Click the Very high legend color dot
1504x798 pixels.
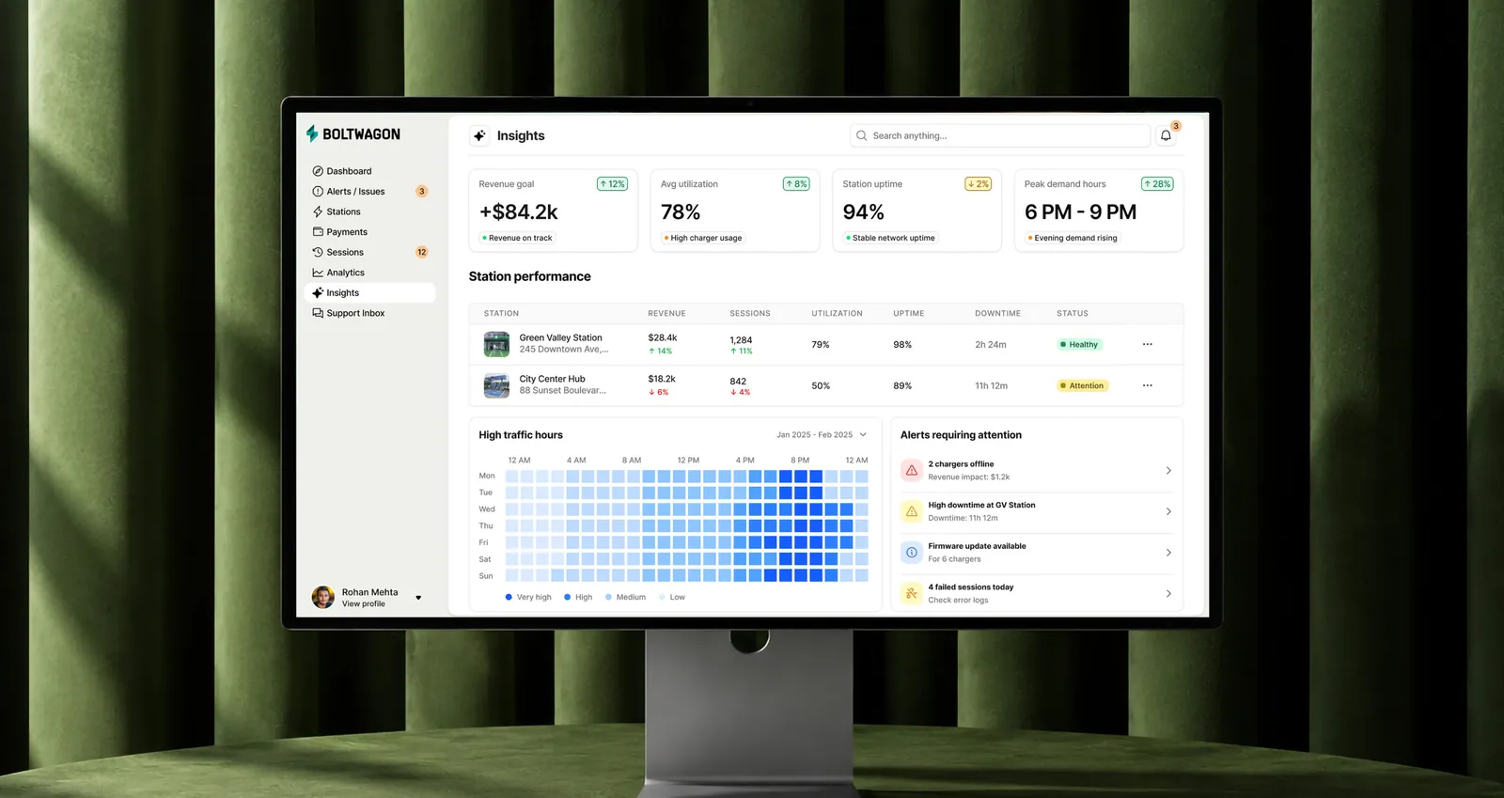[x=509, y=597]
